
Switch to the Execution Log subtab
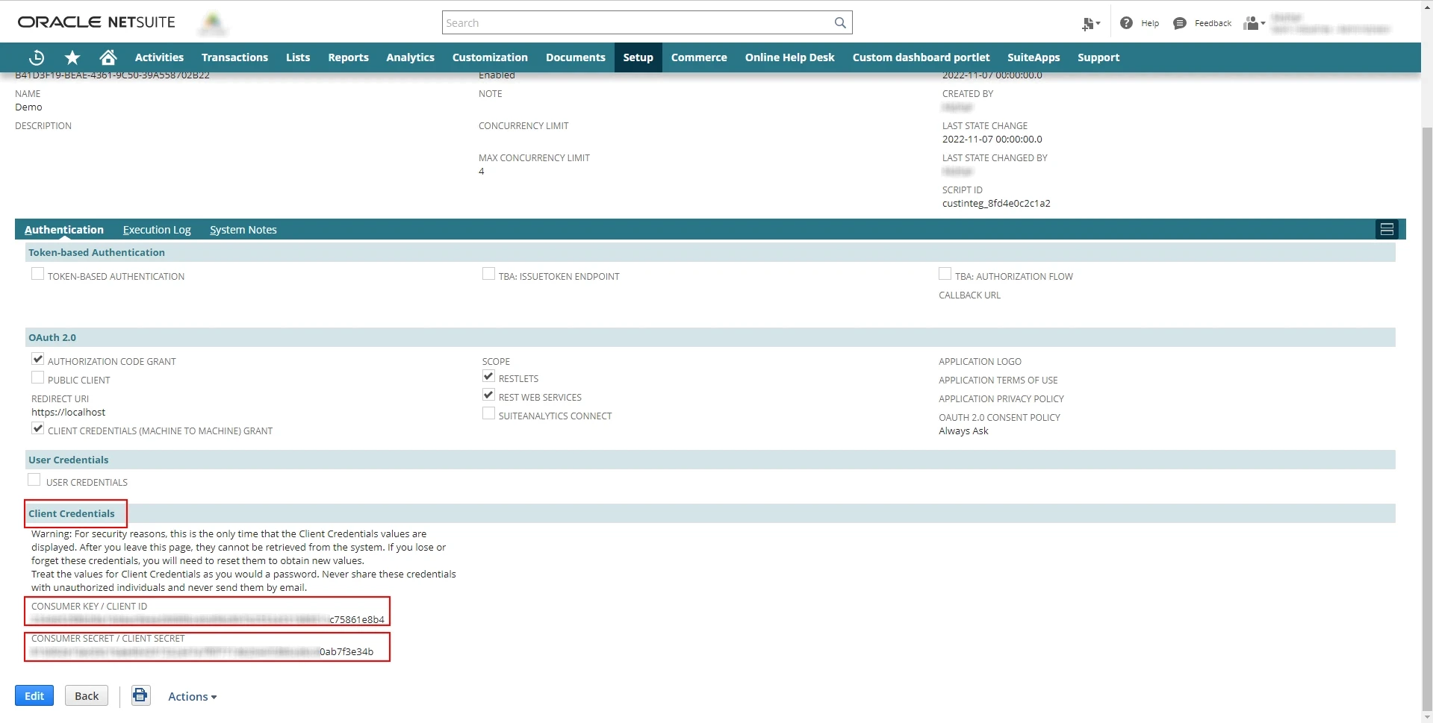[x=157, y=230]
